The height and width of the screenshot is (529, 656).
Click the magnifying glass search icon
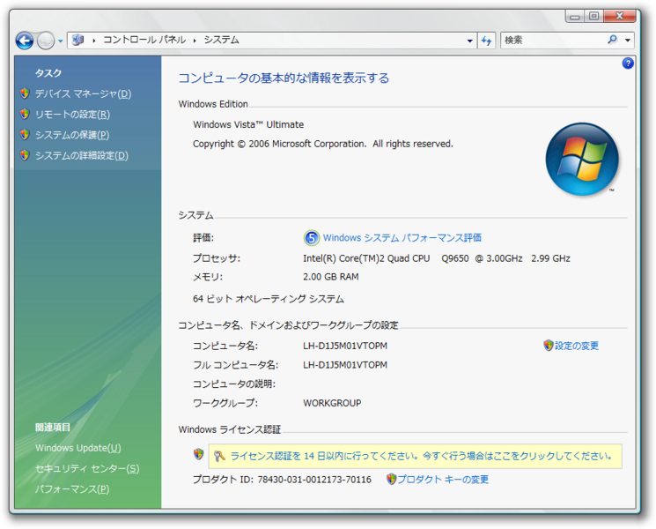612,40
